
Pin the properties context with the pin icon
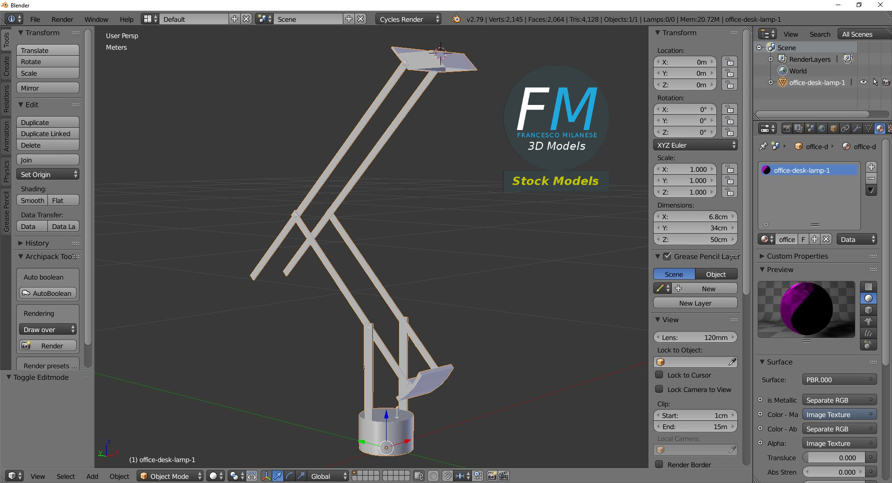tap(763, 146)
